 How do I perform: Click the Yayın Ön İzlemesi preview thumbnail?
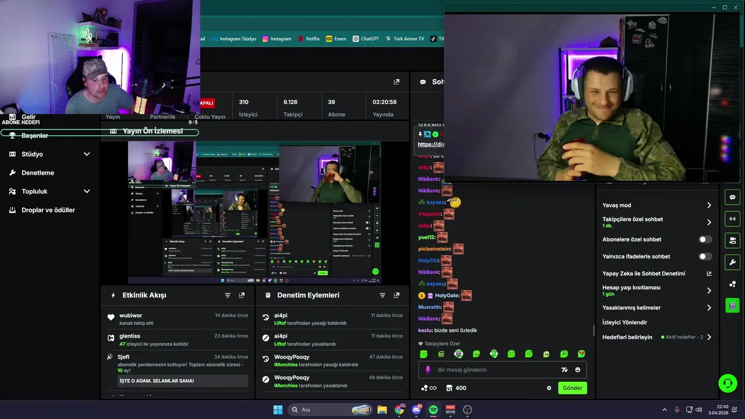click(254, 212)
